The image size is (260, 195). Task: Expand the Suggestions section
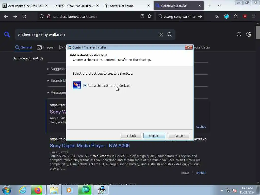57,69
